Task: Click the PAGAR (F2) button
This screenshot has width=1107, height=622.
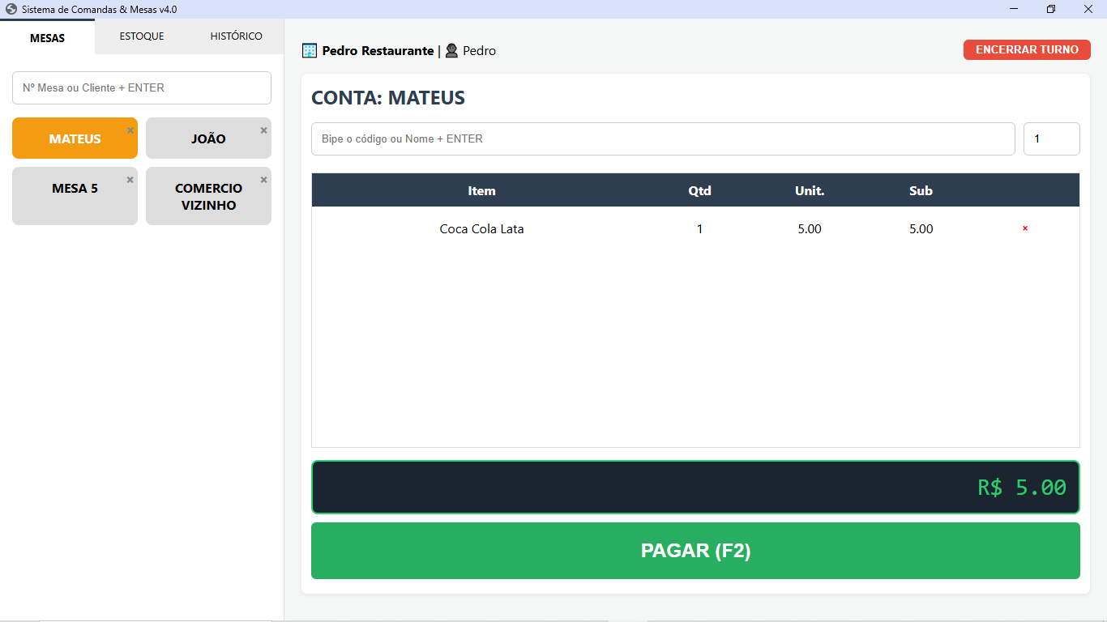Action: pyautogui.click(x=695, y=551)
